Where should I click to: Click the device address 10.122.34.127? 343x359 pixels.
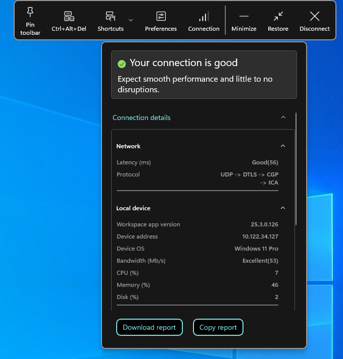coord(260,236)
